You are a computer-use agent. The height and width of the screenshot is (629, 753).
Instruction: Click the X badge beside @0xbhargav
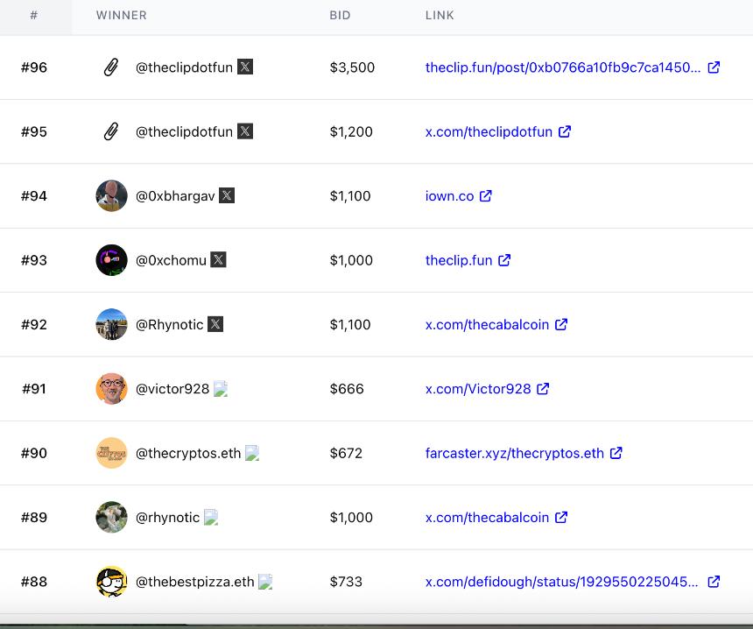227,195
